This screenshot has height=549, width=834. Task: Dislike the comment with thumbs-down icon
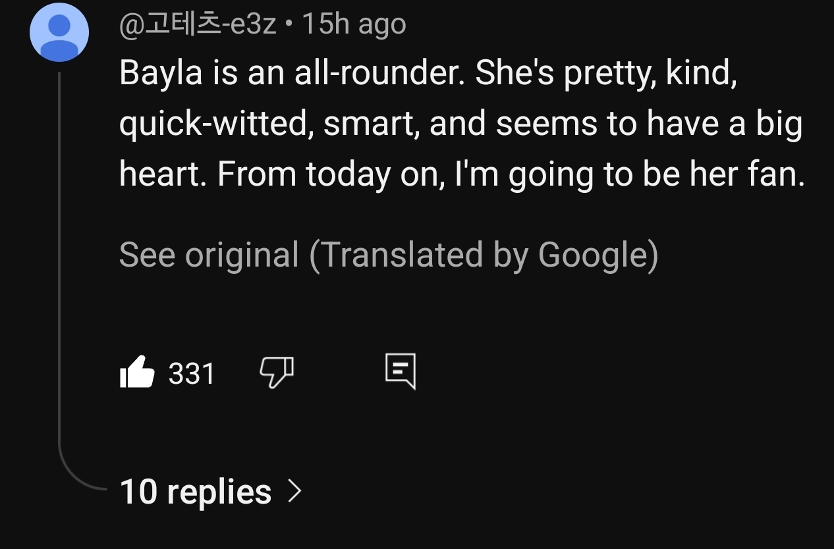[277, 373]
